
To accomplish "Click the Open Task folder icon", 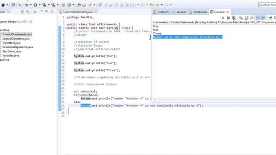I will click(84, 5).
